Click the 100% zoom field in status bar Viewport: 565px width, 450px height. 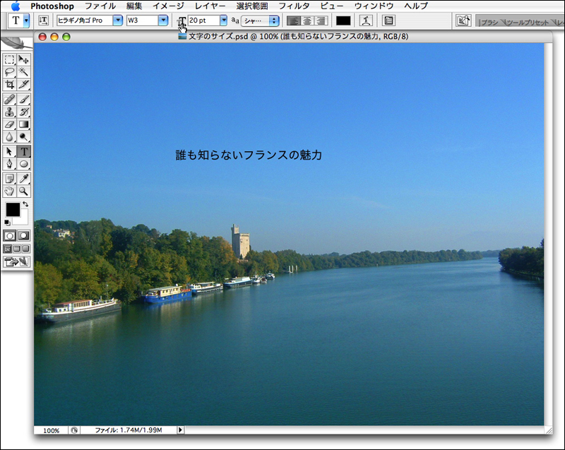pos(51,430)
